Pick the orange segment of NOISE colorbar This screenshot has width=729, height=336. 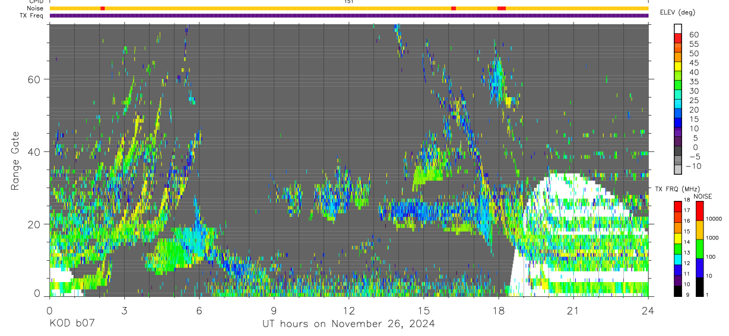pos(700,230)
